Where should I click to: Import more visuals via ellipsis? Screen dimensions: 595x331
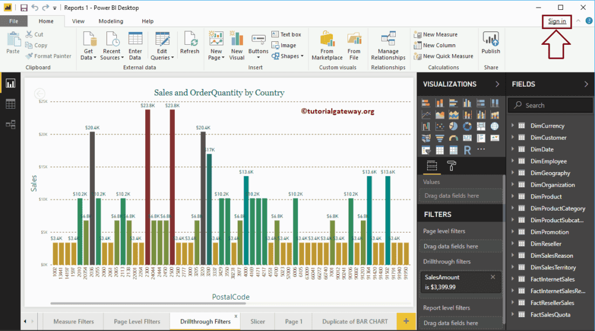481,150
